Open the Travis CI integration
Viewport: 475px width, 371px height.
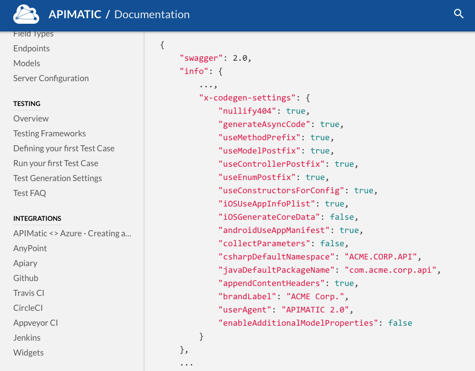point(29,293)
